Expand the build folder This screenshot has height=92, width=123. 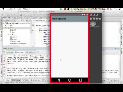point(8,30)
